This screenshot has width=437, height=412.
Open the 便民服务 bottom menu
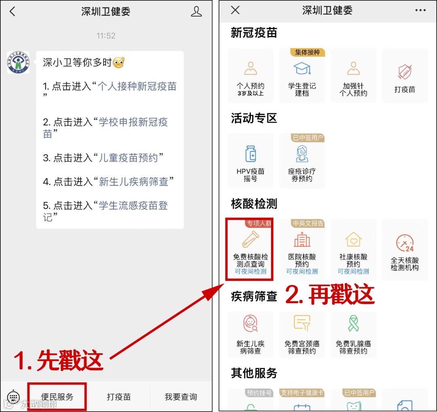(x=57, y=397)
